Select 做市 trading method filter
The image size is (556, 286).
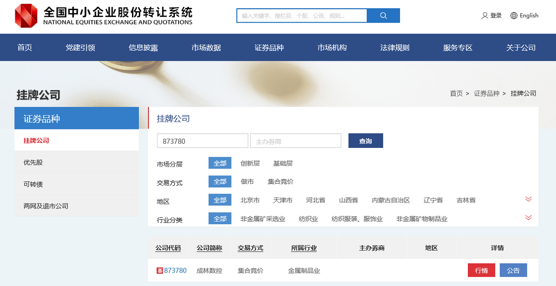coord(247,182)
